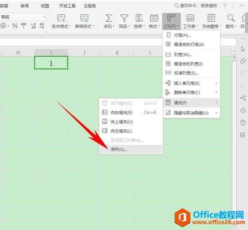The height and width of the screenshot is (230, 248).
Task: Select column J header
Action: point(84,52)
